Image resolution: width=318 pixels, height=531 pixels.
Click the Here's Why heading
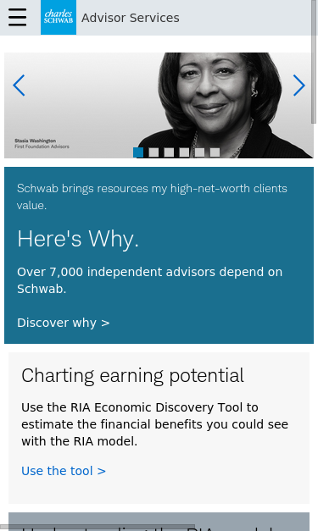[x=78, y=239]
